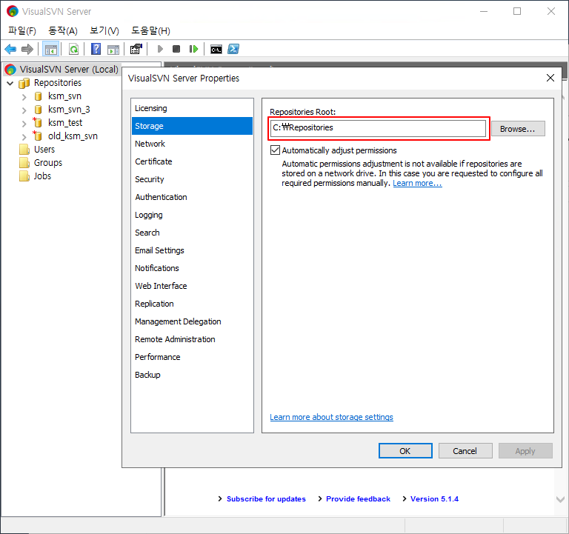Open Learn more about storage settings link
This screenshot has height=534, width=569.
coord(331,417)
